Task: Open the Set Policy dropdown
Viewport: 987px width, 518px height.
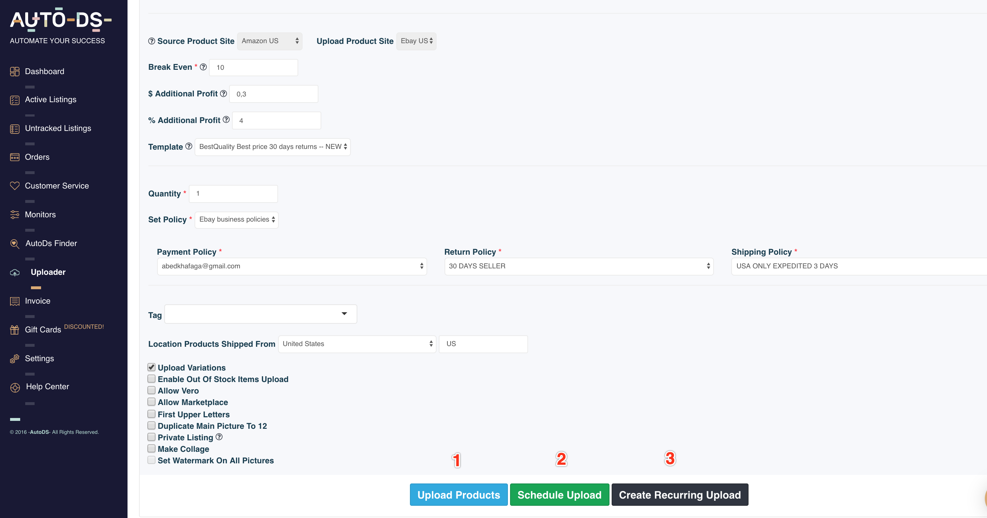Action: coord(236,219)
